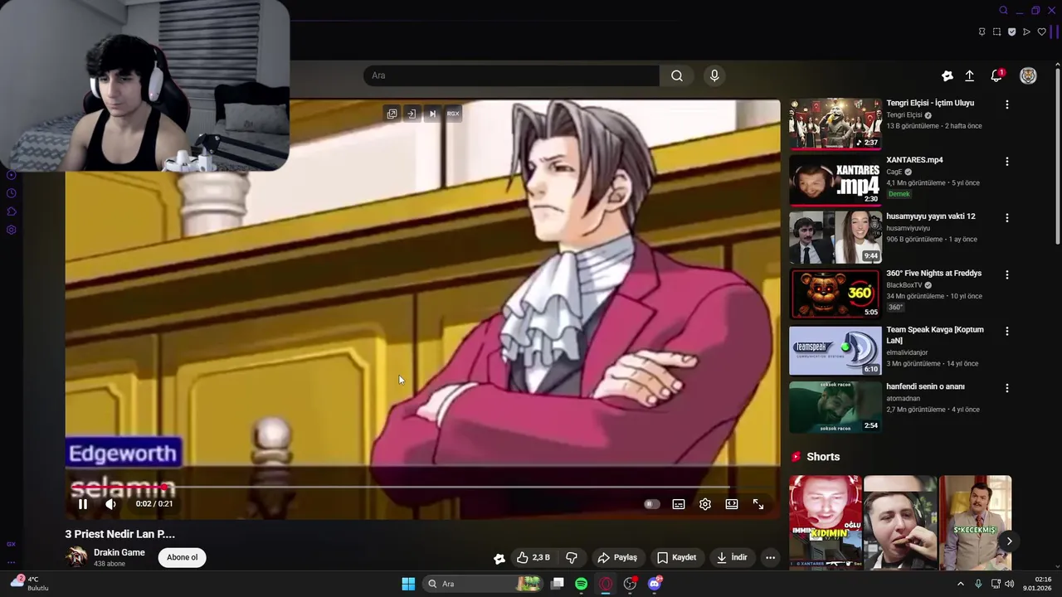Open taskbar volume speaker control
The width and height of the screenshot is (1062, 597).
[x=1010, y=584]
